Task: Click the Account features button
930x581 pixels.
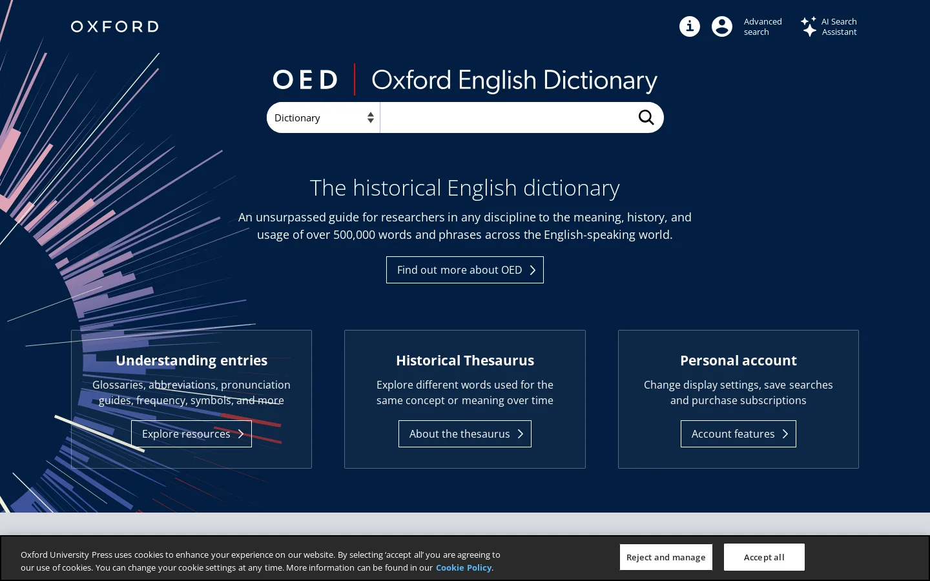Action: (x=738, y=434)
